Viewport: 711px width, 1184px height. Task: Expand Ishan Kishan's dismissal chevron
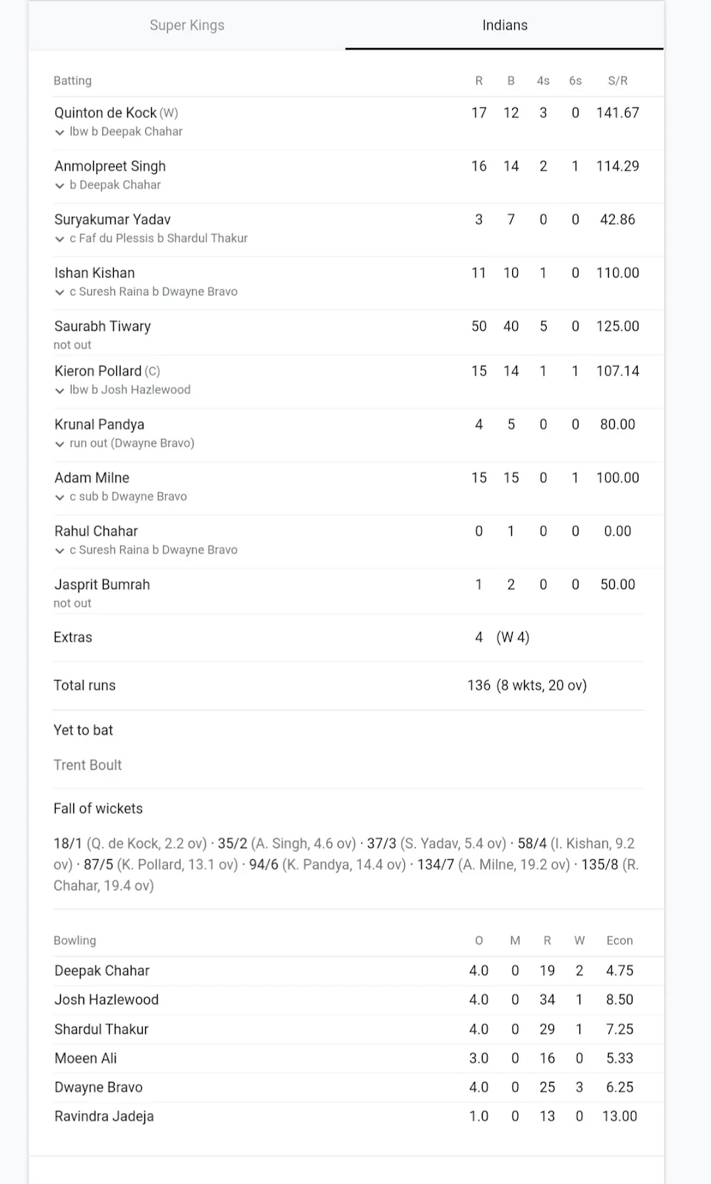pos(60,292)
